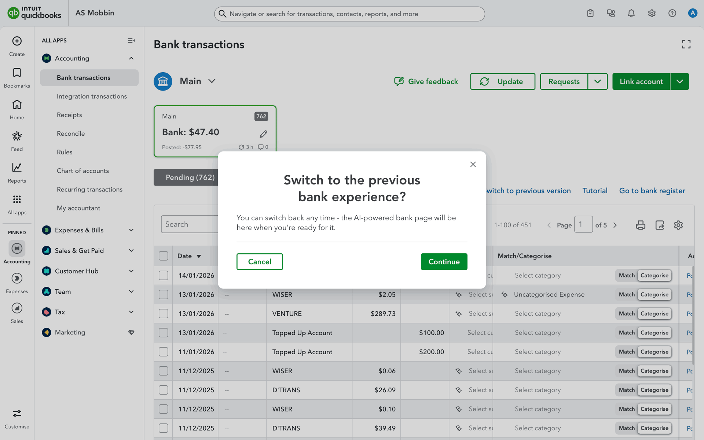Expand Expenses & Bills section
Viewport: 704px width, 440px height.
coord(131,230)
